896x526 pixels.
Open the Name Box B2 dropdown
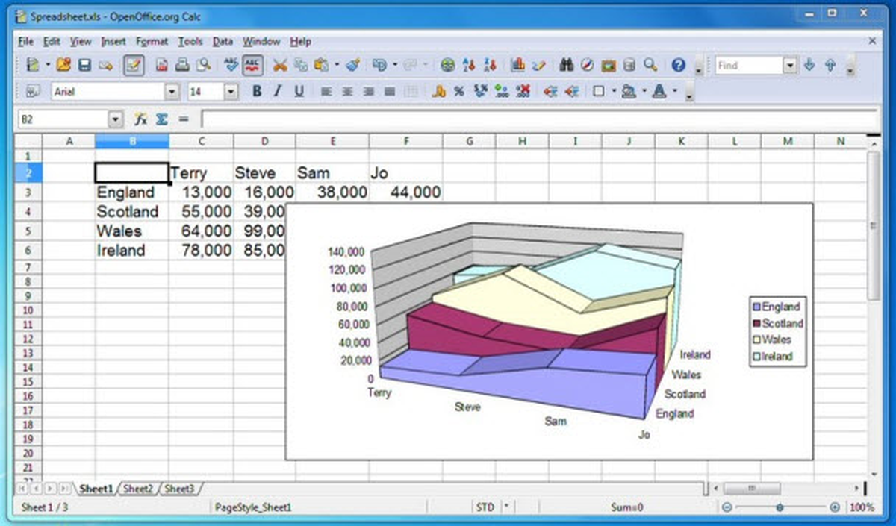[x=115, y=119]
